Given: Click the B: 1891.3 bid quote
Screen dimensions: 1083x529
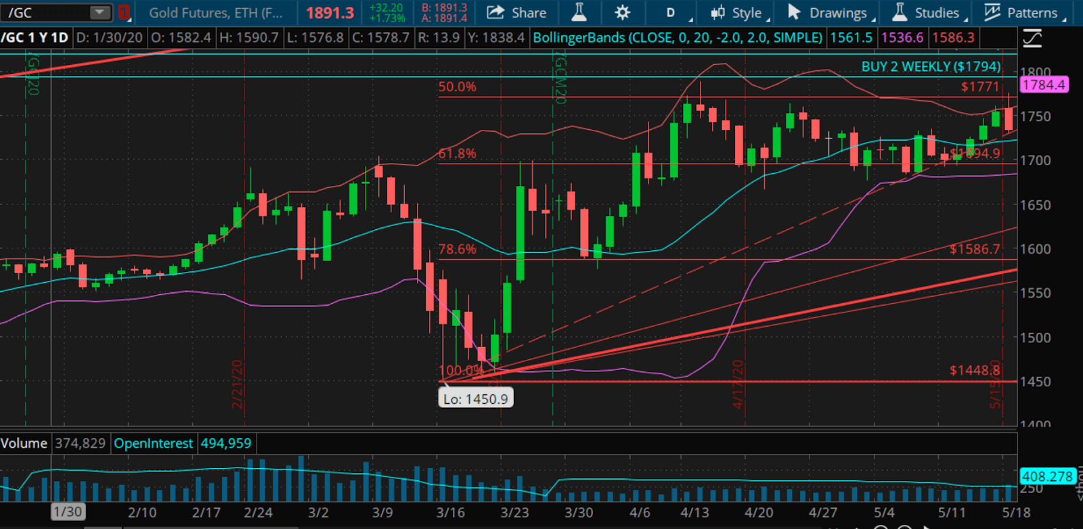Looking at the screenshot, I should point(444,7).
